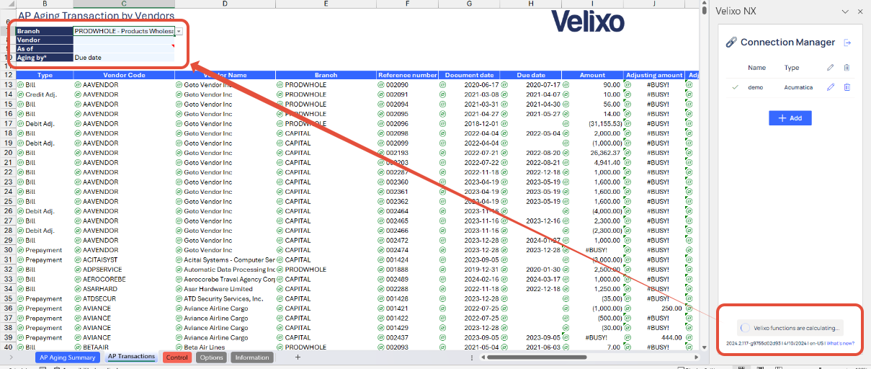The width and height of the screenshot is (871, 369).
Task: Select column F header
Action: tap(407, 4)
